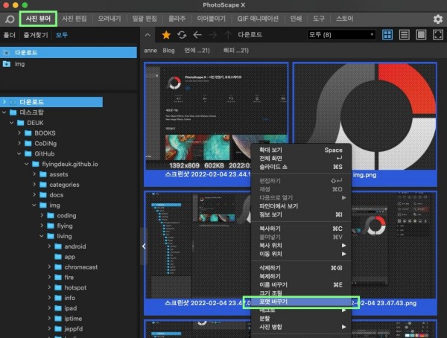447x338 pixels.
Task: Open the 모두 (8) filter dropdown
Action: tap(340, 34)
